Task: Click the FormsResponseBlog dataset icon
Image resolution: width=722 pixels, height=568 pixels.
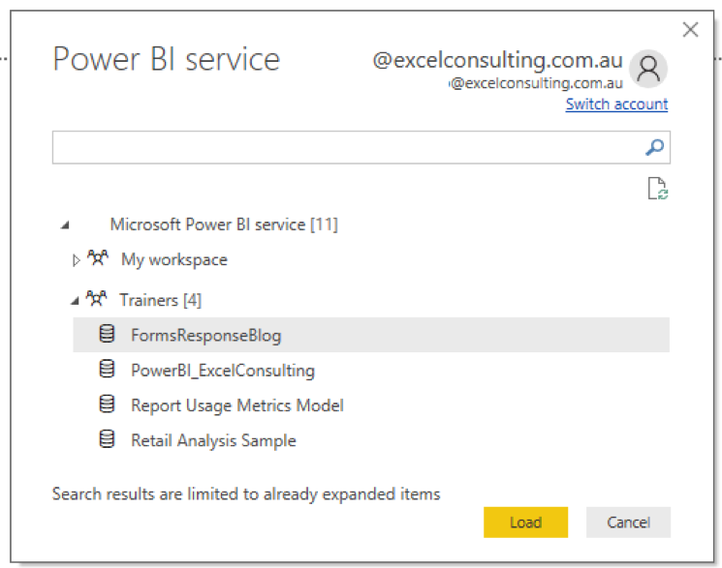Action: [108, 335]
